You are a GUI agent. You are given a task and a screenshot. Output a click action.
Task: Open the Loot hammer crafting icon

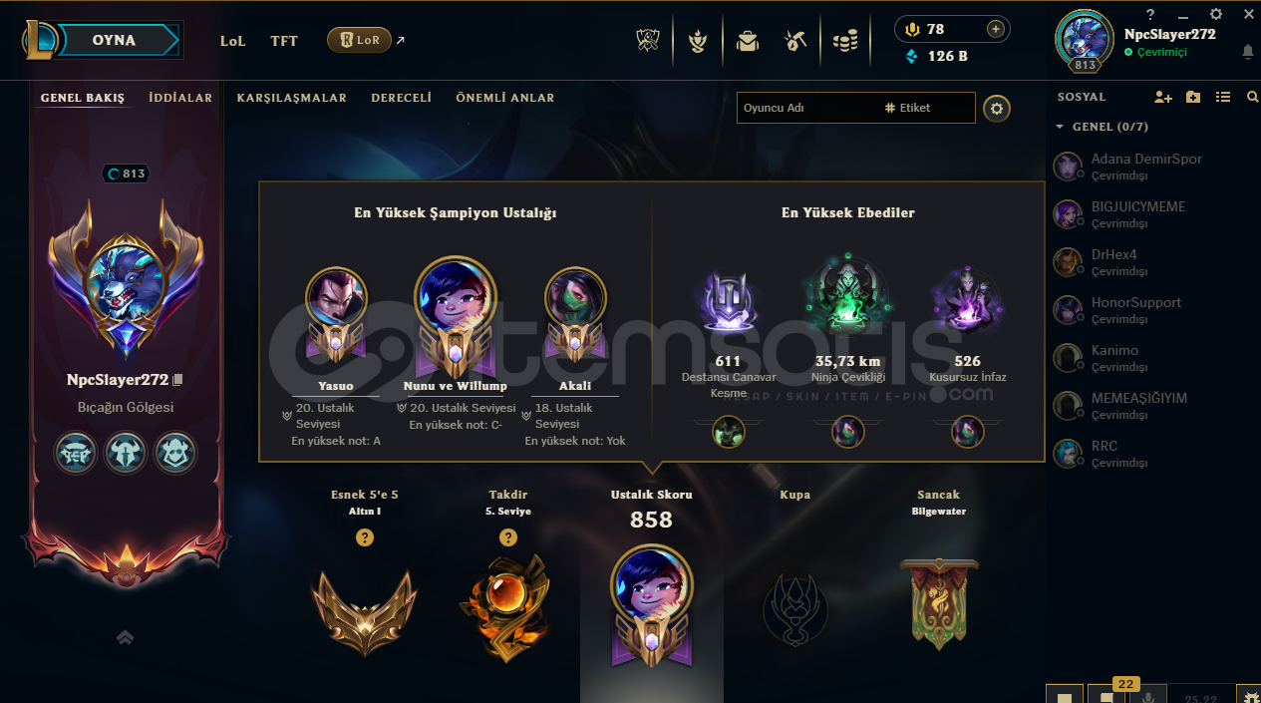pyautogui.click(x=795, y=41)
